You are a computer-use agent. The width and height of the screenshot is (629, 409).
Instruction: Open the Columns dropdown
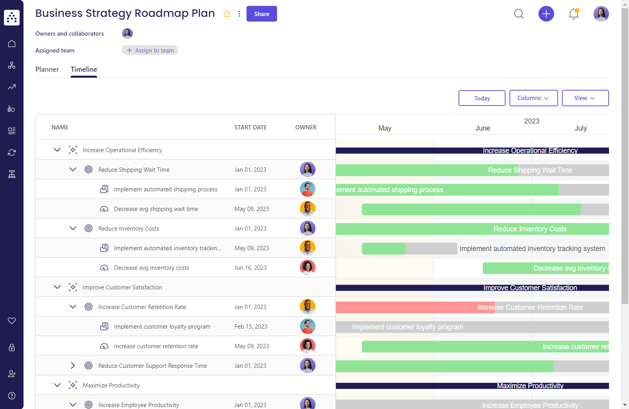click(x=533, y=98)
